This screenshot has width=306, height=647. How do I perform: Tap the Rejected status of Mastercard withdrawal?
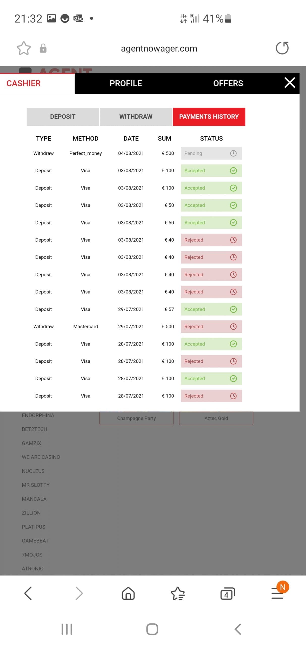(211, 326)
